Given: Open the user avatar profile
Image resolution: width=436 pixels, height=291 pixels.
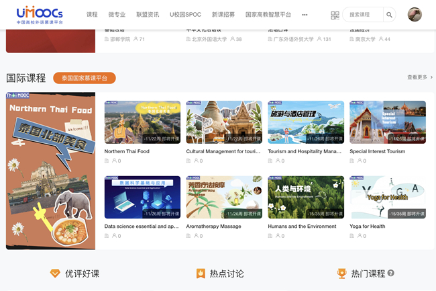Looking at the screenshot, I should (415, 15).
